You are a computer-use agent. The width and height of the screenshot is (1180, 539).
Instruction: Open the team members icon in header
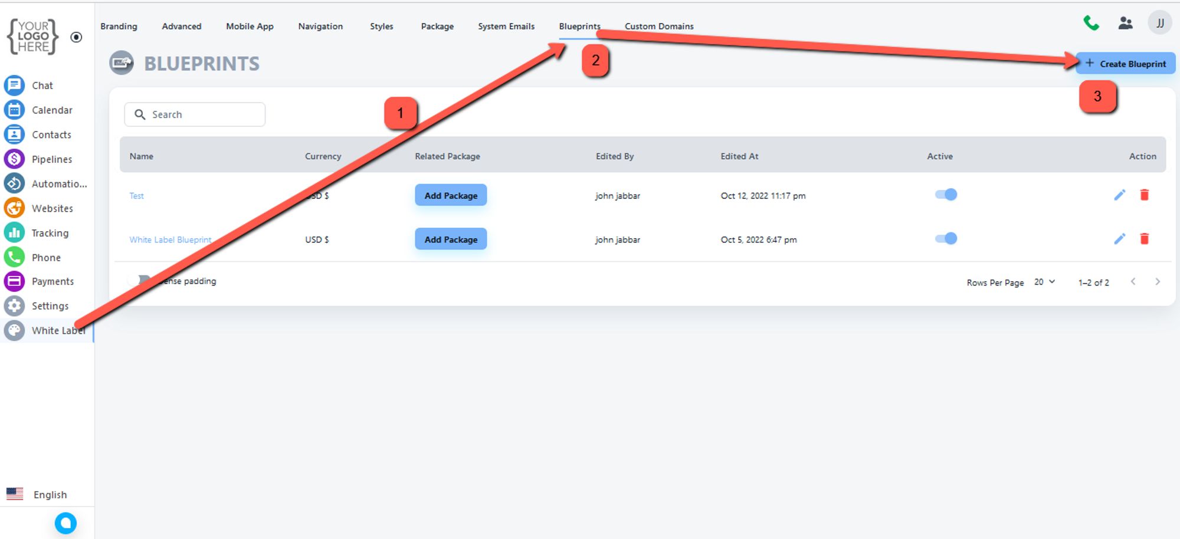pos(1125,24)
